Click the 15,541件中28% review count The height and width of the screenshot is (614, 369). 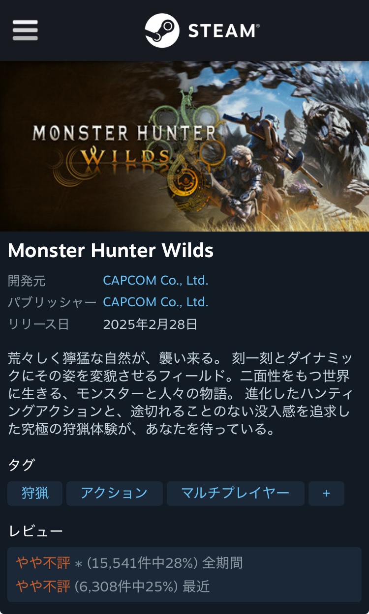coord(142,562)
